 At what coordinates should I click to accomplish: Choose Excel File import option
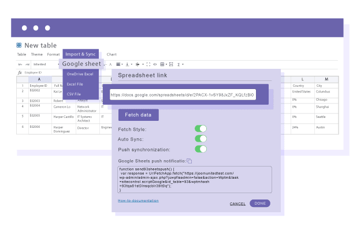(75, 84)
